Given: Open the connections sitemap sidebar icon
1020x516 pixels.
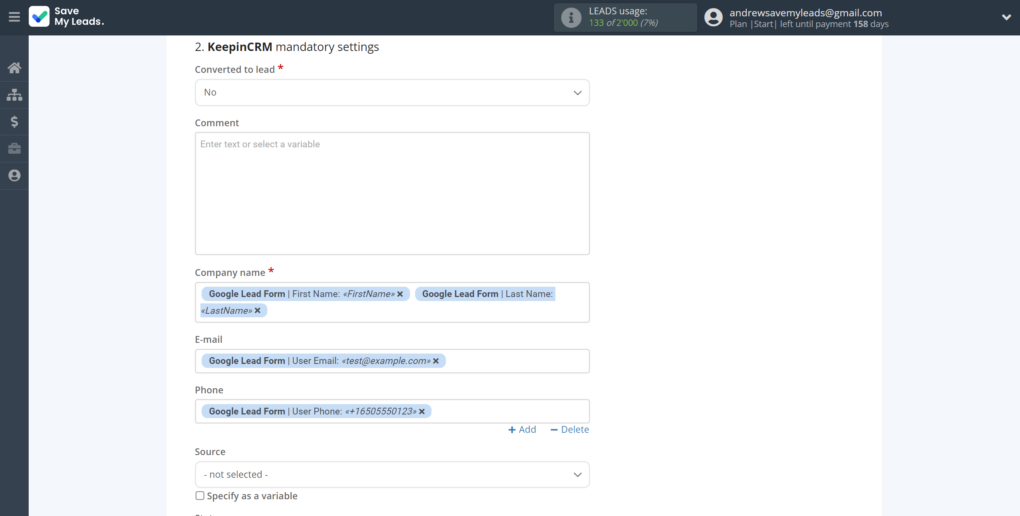Looking at the screenshot, I should pos(14,95).
